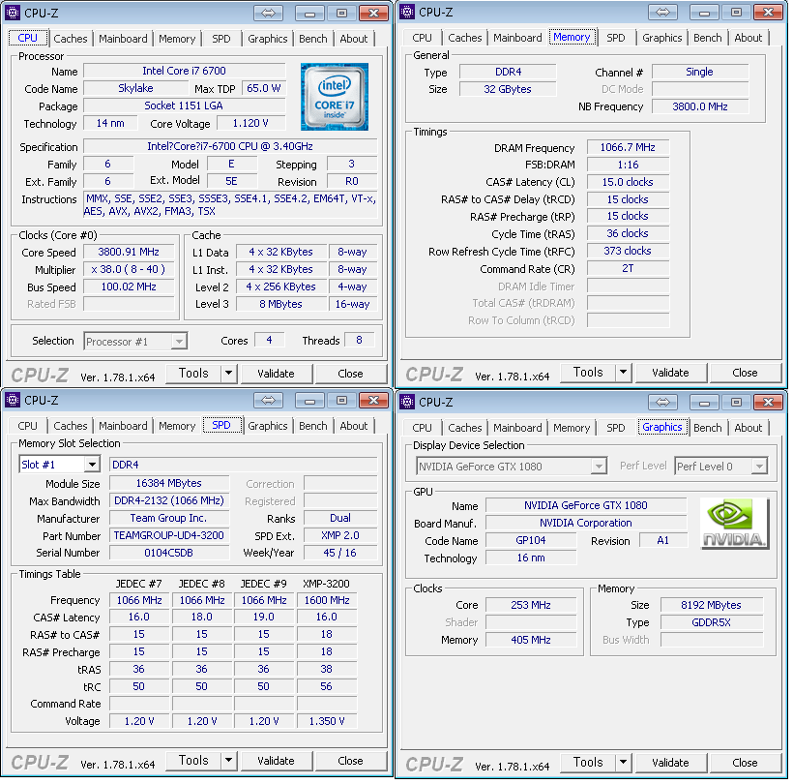This screenshot has width=793, height=784.
Task: Click the NVIDIA logo in the Graphics window
Action: 735,524
